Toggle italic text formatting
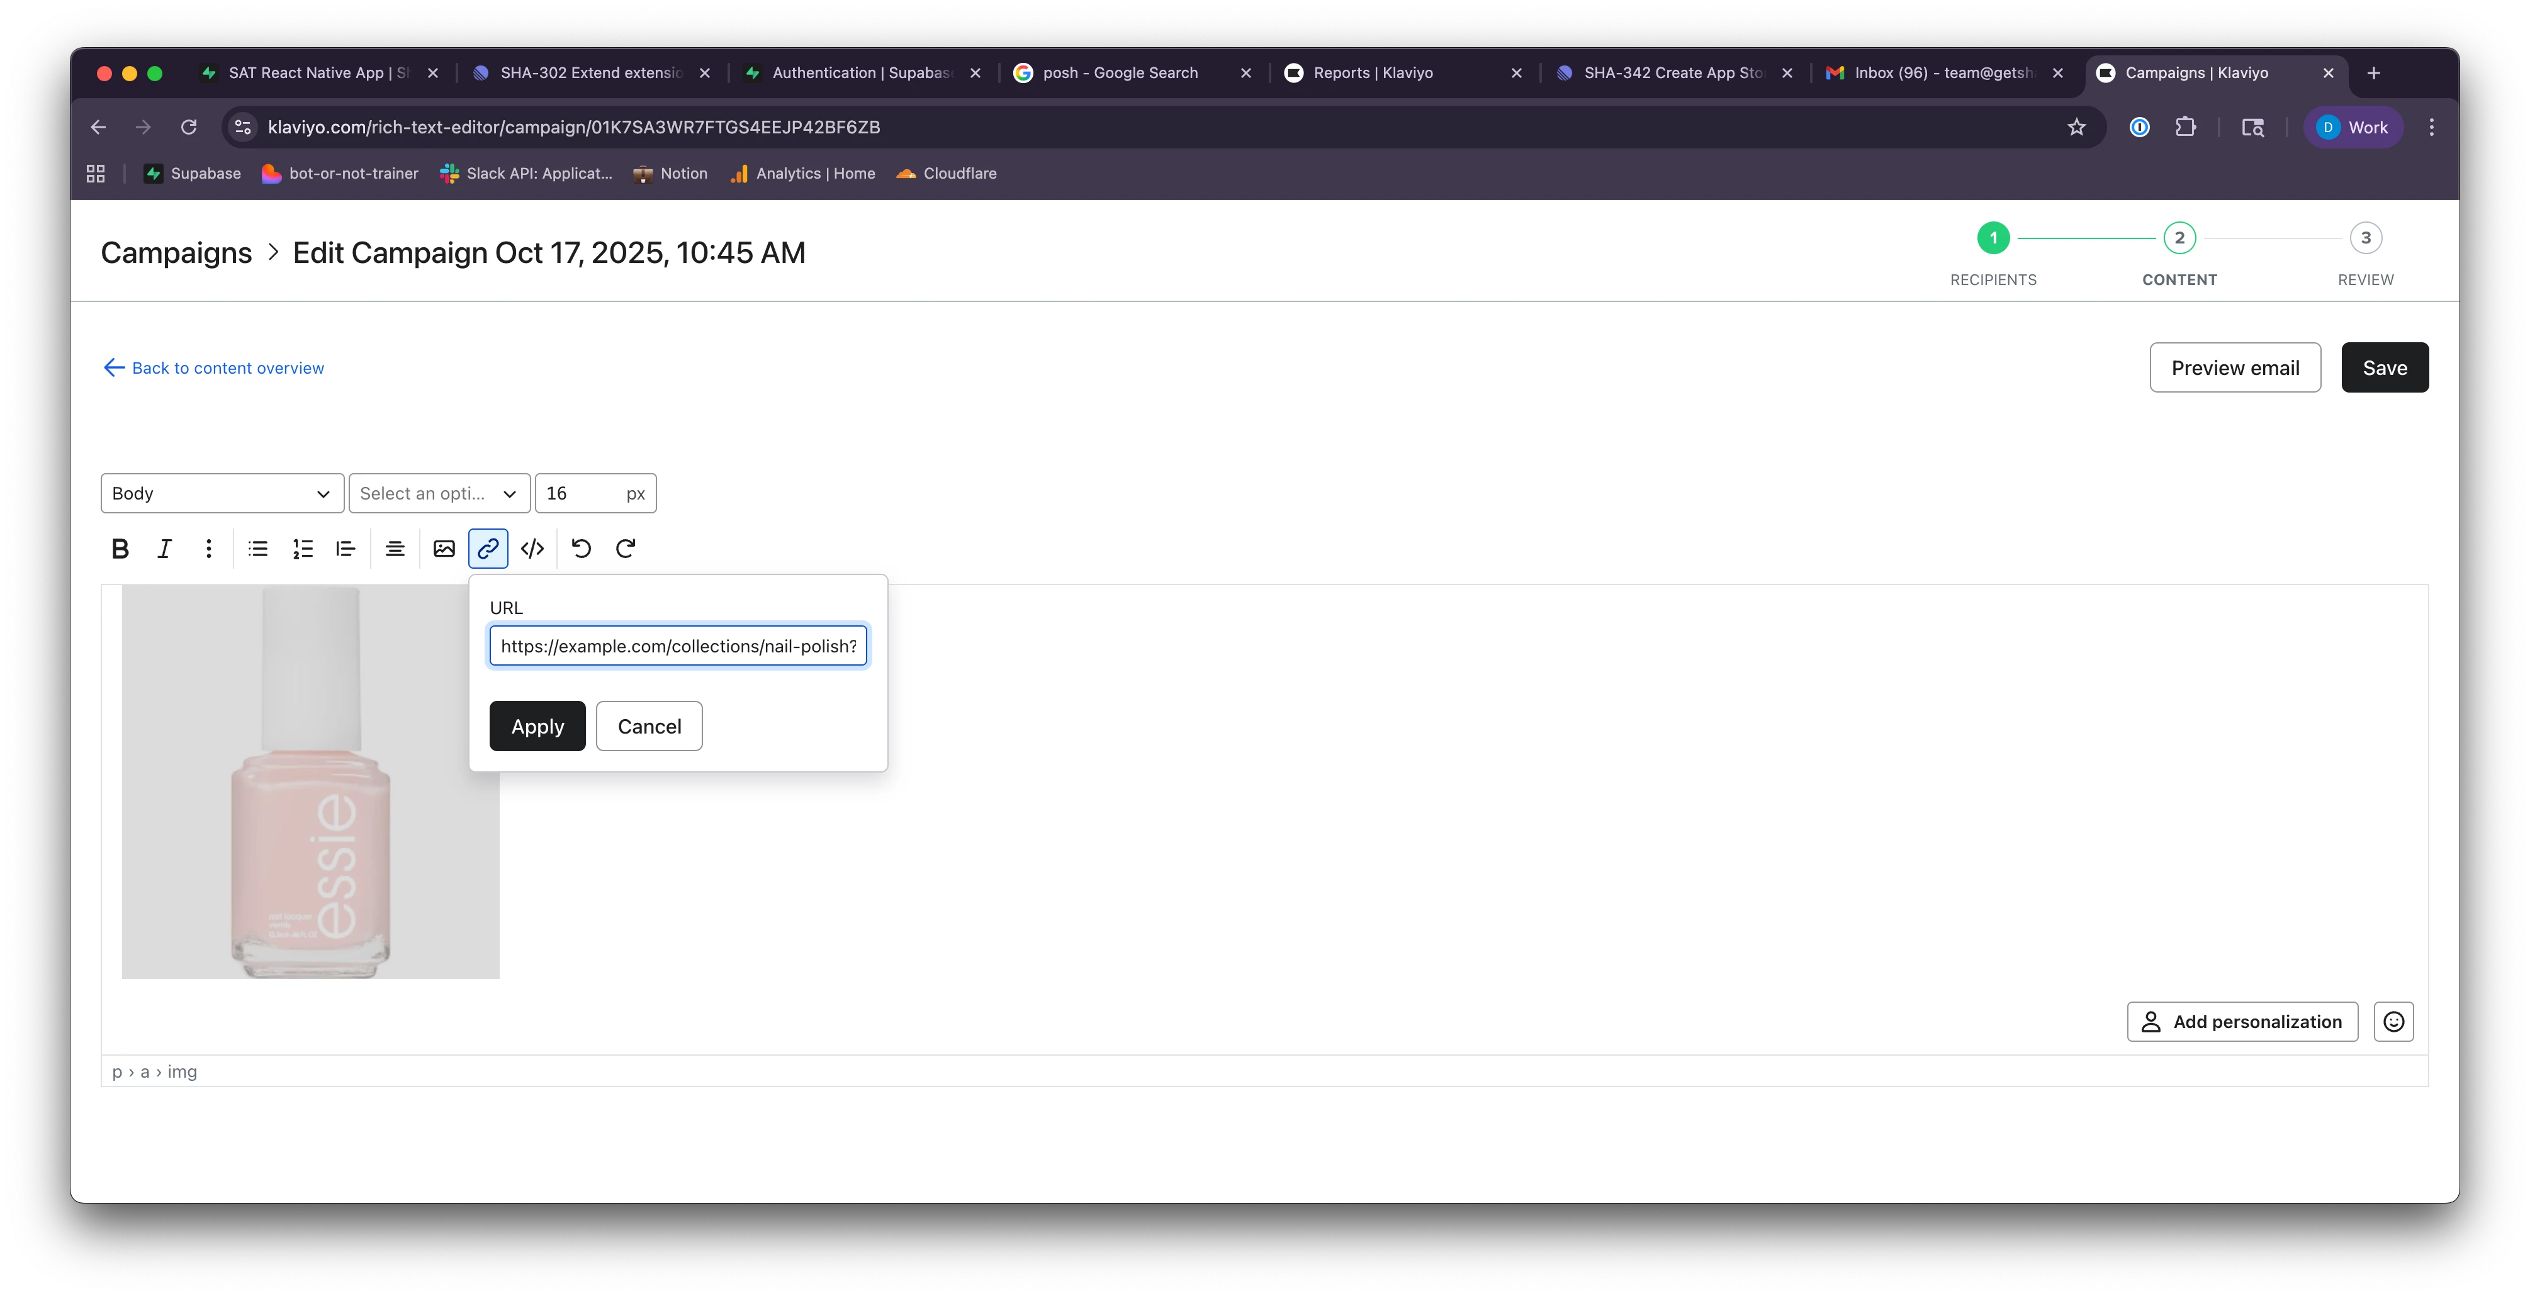 tap(165, 549)
